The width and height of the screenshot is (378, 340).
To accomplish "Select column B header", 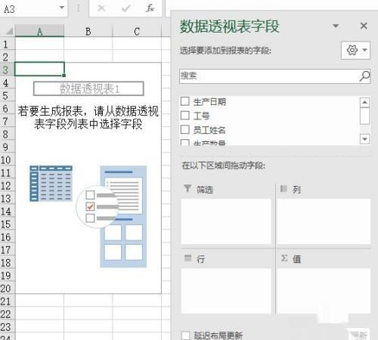I will pyautogui.click(x=88, y=31).
